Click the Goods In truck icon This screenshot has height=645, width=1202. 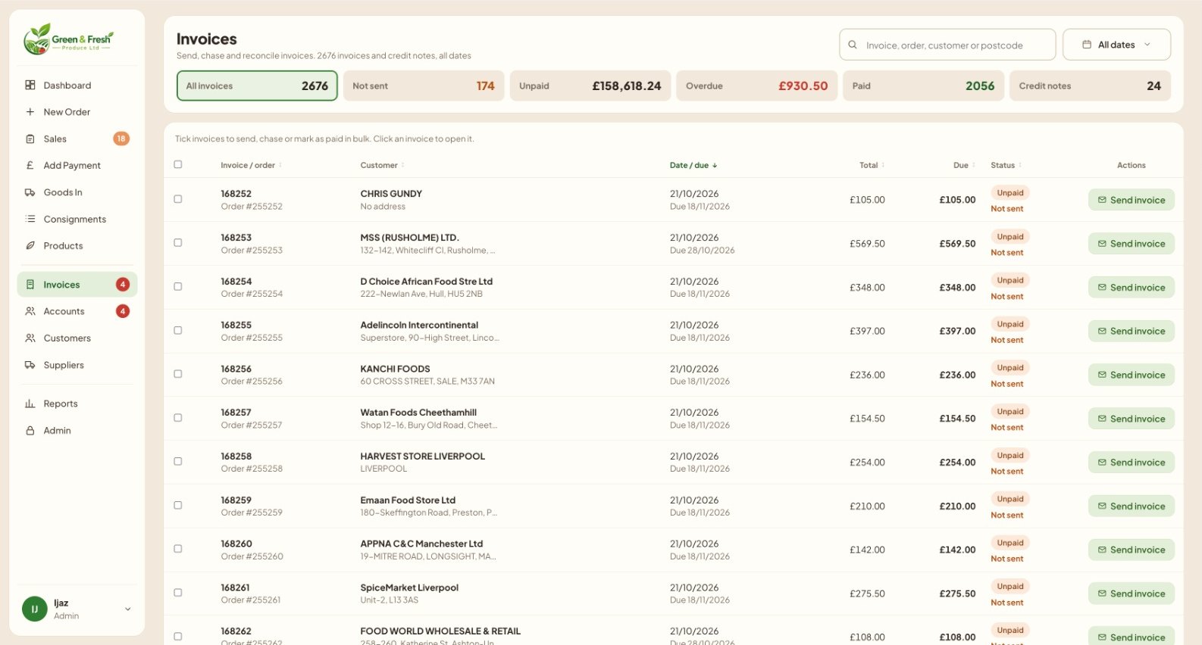[30, 192]
